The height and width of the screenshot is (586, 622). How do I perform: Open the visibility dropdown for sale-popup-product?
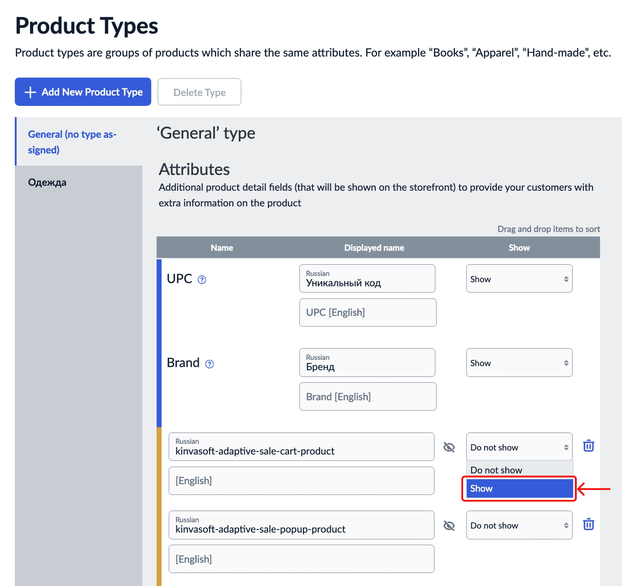[x=519, y=525]
